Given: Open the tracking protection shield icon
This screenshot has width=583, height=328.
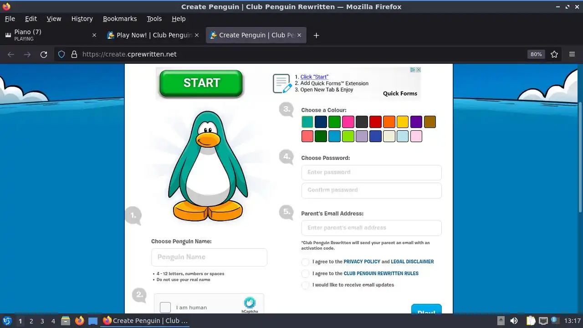Looking at the screenshot, I should pyautogui.click(x=61, y=54).
